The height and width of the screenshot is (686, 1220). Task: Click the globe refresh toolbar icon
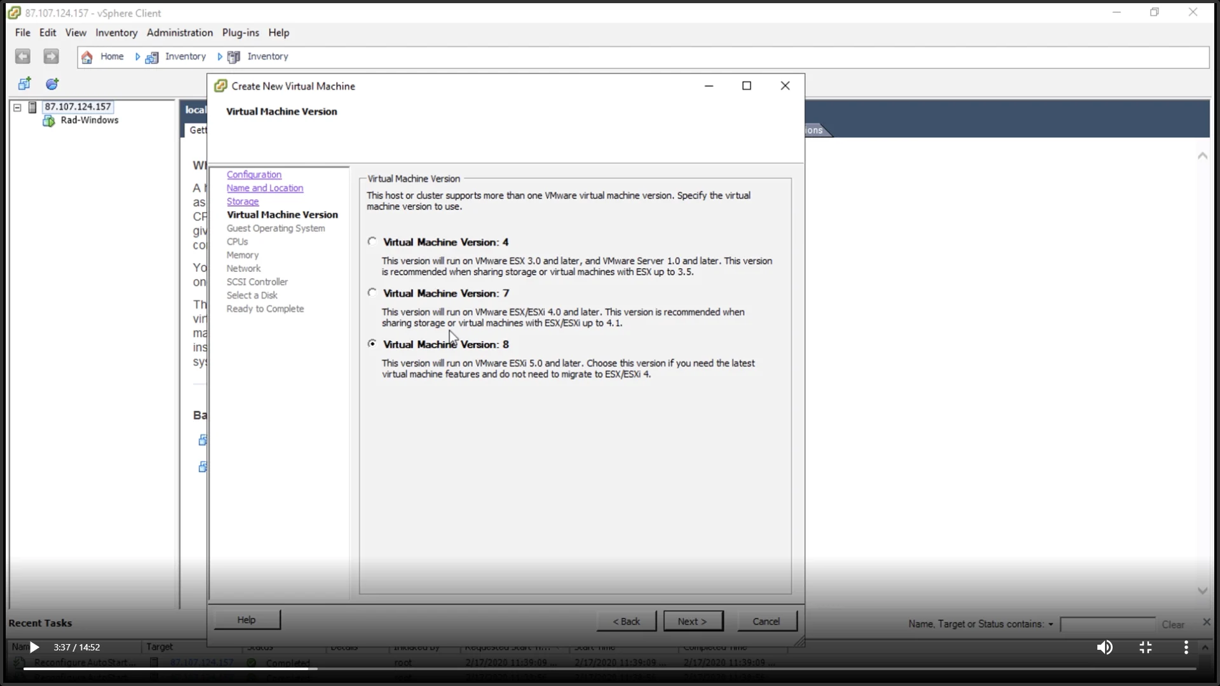(x=52, y=84)
